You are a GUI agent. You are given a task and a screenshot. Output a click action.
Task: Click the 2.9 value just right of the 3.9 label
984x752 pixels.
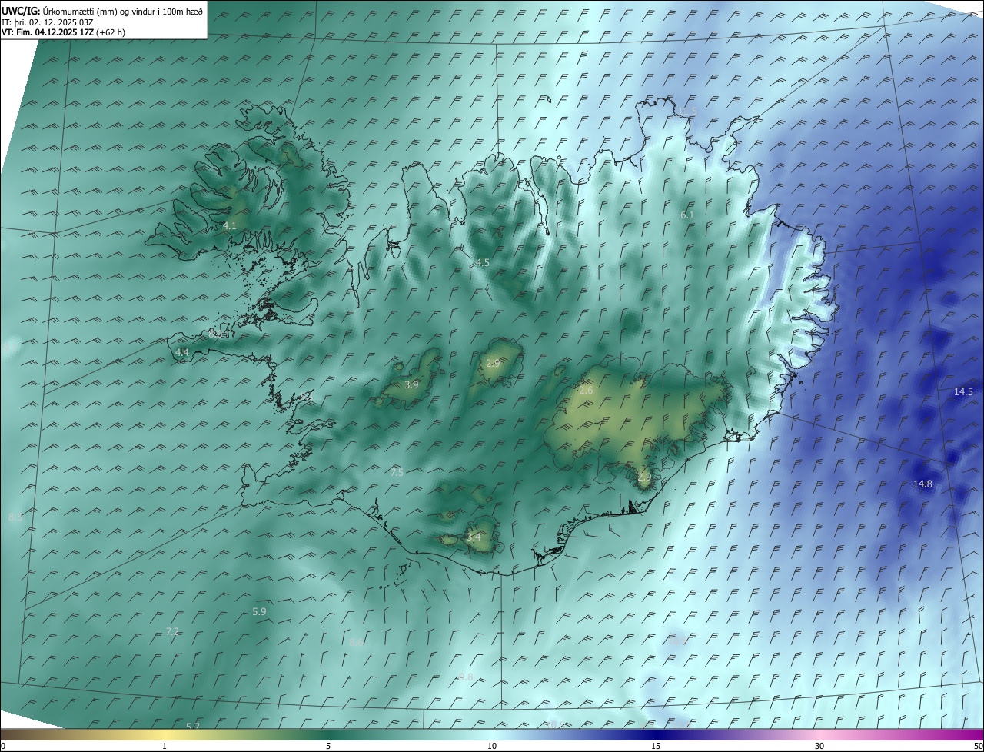tap(493, 362)
